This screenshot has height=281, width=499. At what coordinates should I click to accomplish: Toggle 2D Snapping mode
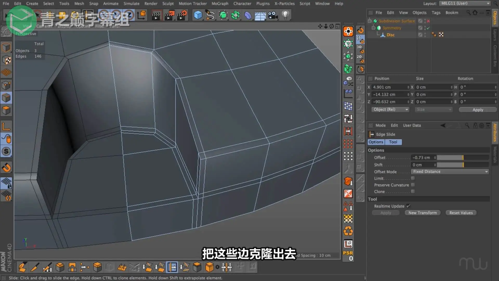(x=360, y=59)
